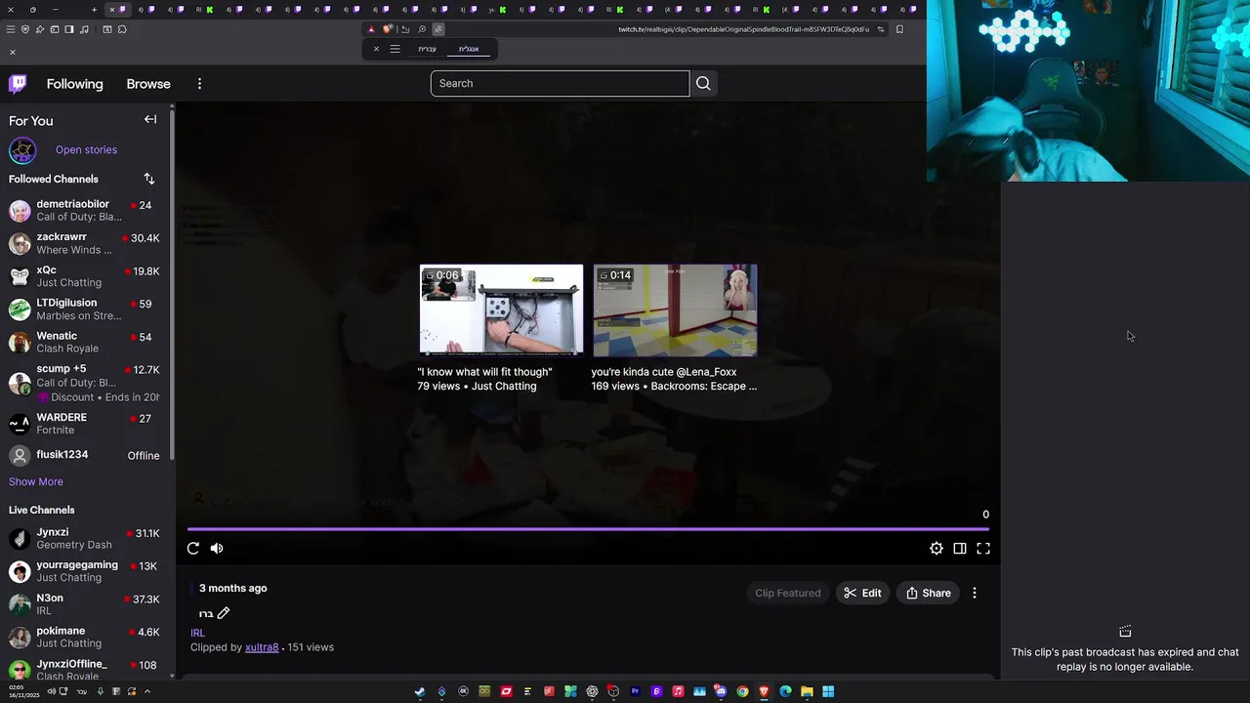Image resolution: width=1250 pixels, height=703 pixels.
Task: Open WARDERE channel
Action: (x=86, y=424)
